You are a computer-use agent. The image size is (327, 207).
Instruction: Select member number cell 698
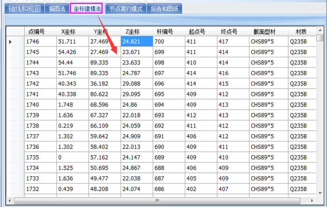click(x=169, y=62)
